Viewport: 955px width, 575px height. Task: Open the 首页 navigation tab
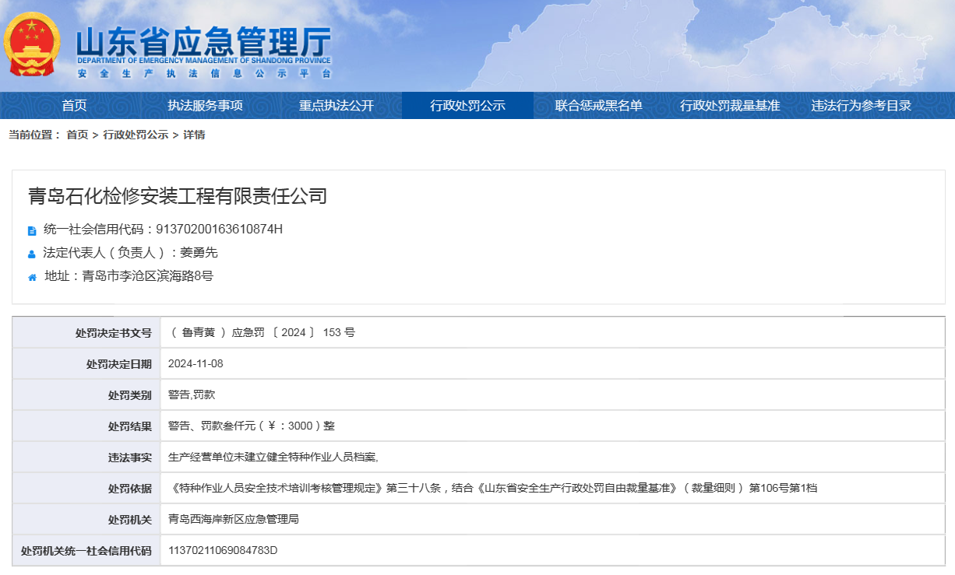click(x=75, y=105)
